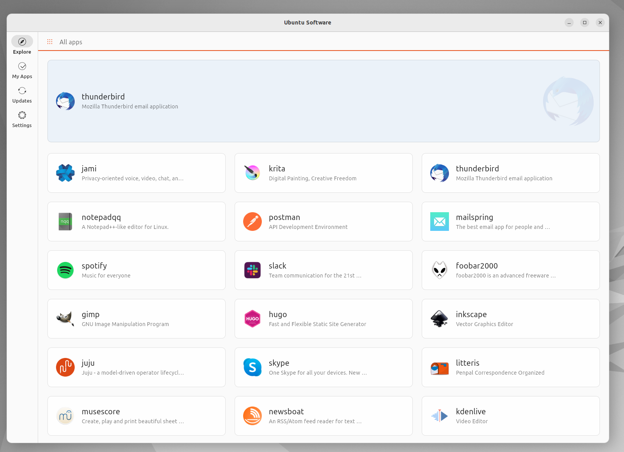Minimize the Ubuntu Software window
The width and height of the screenshot is (624, 452).
point(569,23)
